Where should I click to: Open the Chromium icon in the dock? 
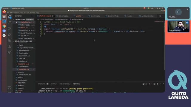[4, 31]
